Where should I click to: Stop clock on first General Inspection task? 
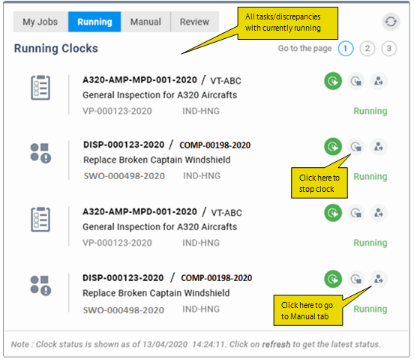tap(356, 81)
